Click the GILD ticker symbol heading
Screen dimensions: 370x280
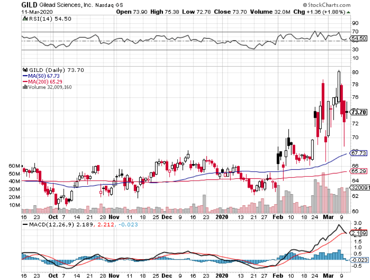point(29,5)
